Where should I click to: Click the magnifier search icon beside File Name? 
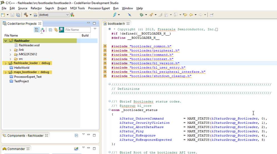coord(61,30)
